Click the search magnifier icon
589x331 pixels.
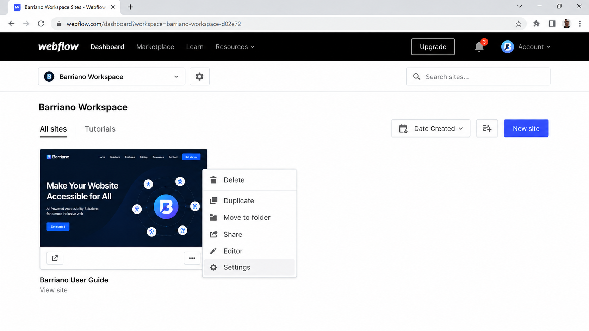pos(416,77)
